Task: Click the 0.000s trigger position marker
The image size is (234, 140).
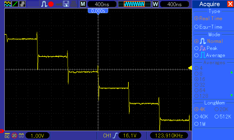Action: (x=98, y=11)
